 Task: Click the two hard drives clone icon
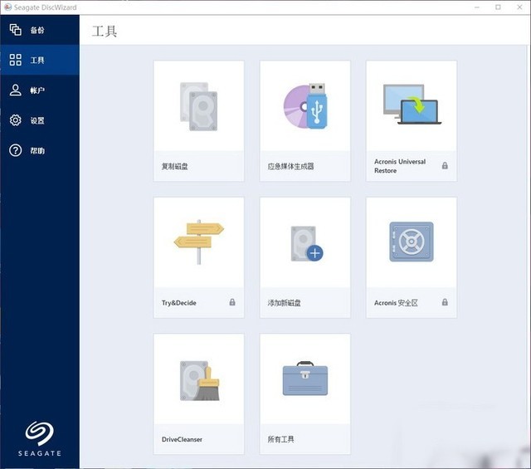(199, 106)
